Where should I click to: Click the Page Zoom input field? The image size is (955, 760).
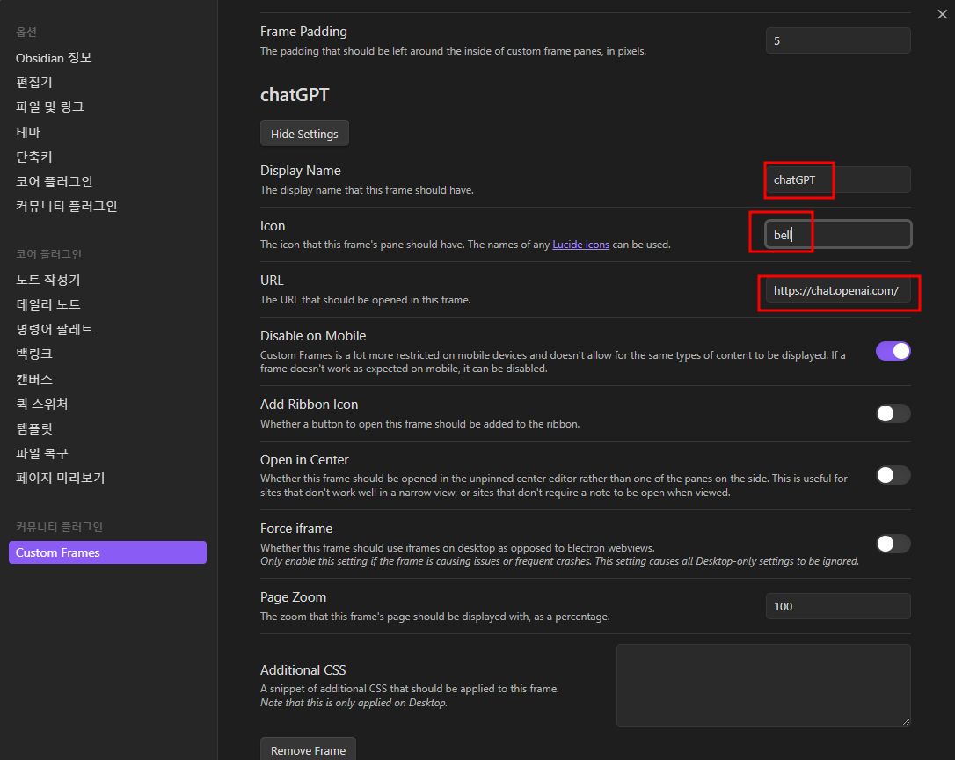tap(838, 606)
